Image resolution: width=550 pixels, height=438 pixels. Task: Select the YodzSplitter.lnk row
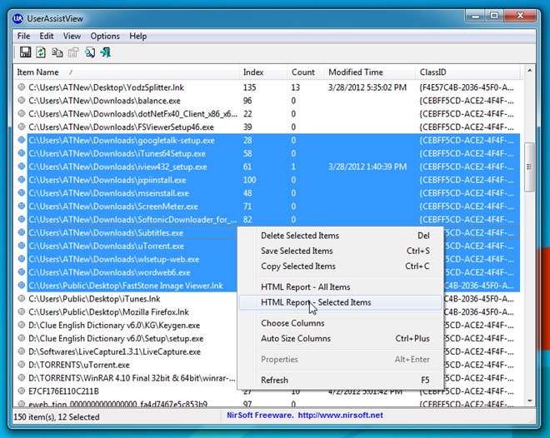(267, 87)
